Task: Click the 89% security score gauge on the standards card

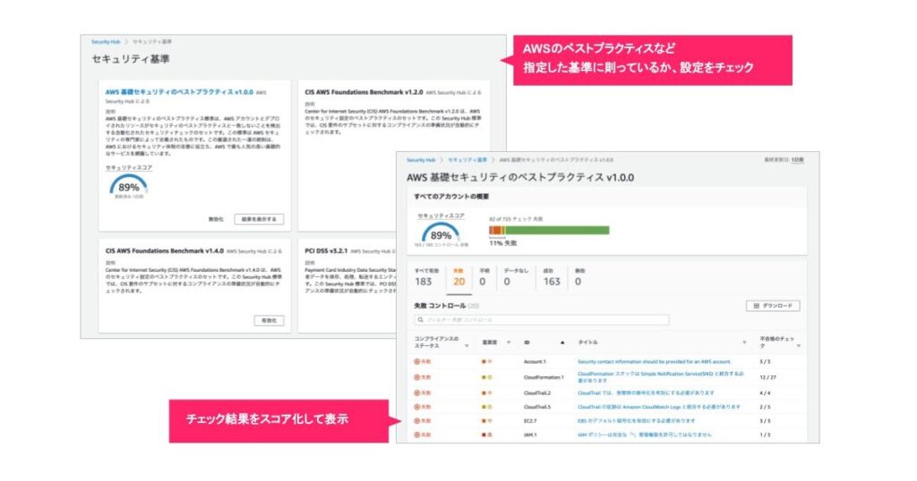Action: click(x=128, y=186)
